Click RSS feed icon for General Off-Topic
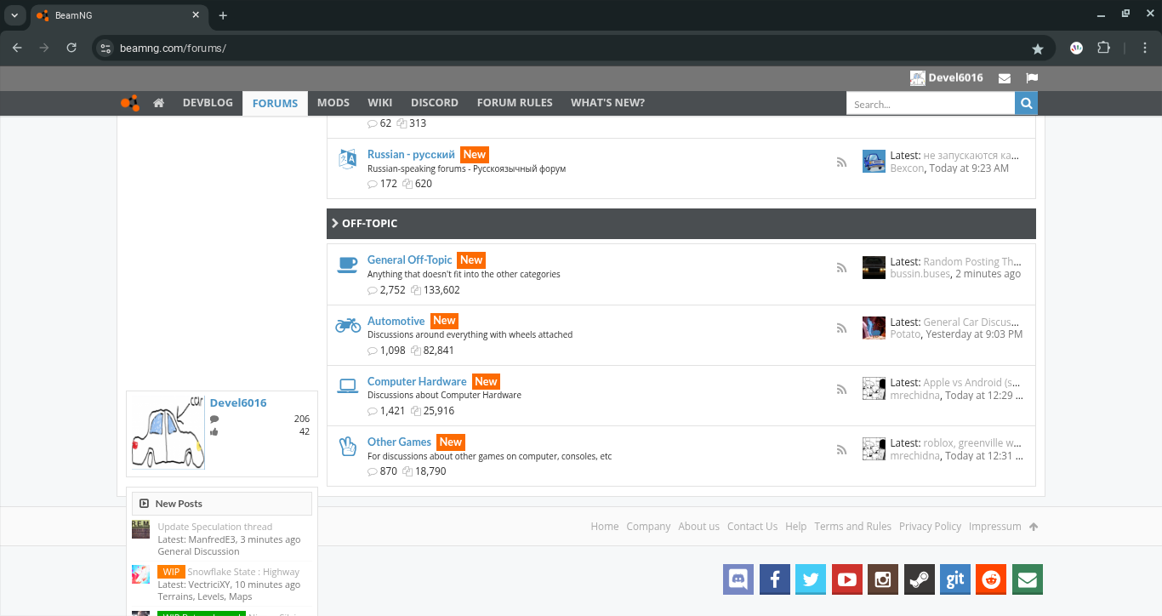The image size is (1162, 616). (x=841, y=268)
